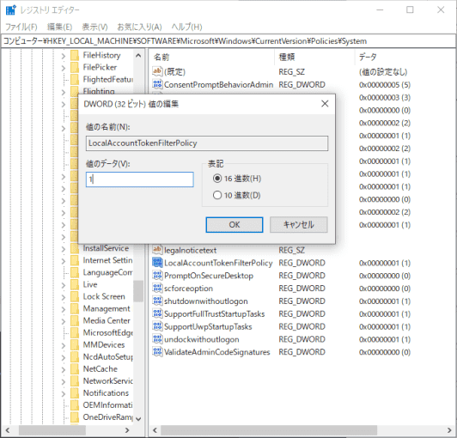Image resolution: width=457 pixels, height=438 pixels.
Task: Open the ヘルプ(H) menu
Action: coord(186,27)
